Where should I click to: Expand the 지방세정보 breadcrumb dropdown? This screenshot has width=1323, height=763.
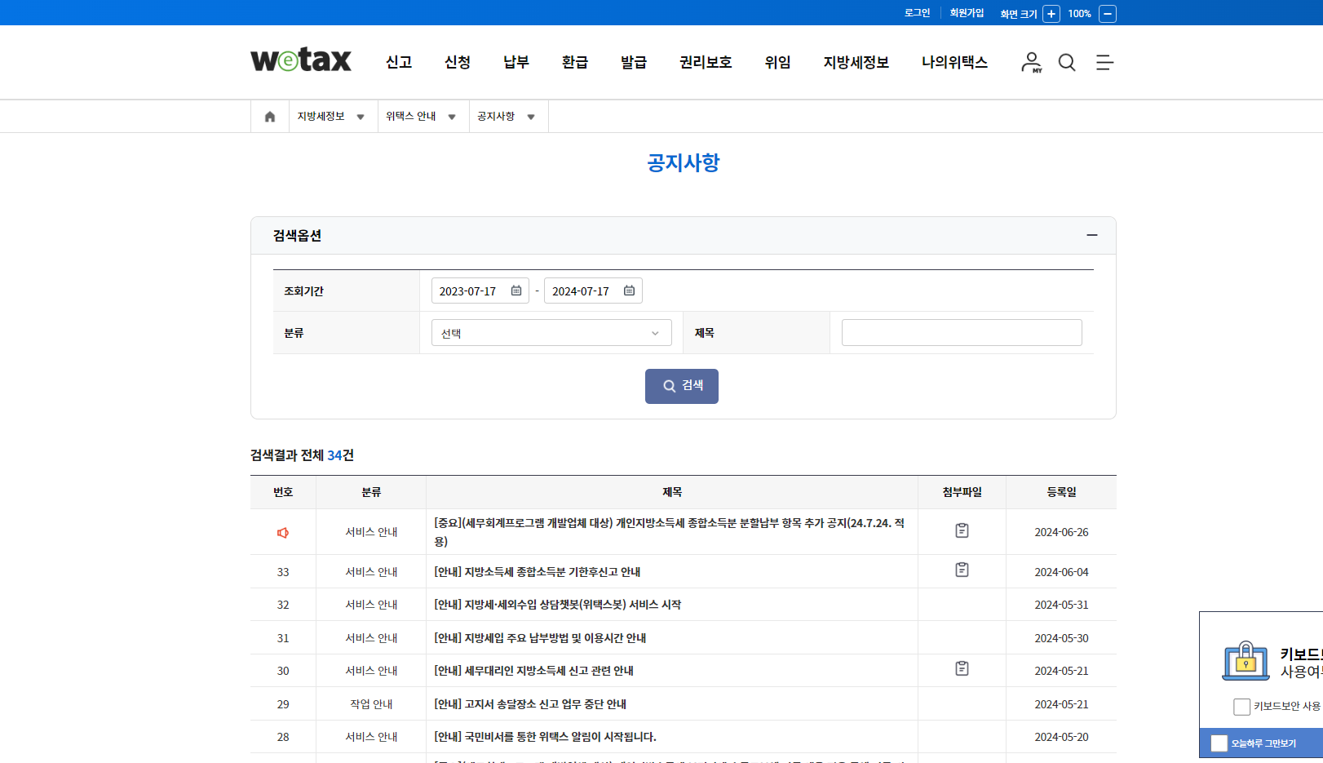click(x=361, y=117)
